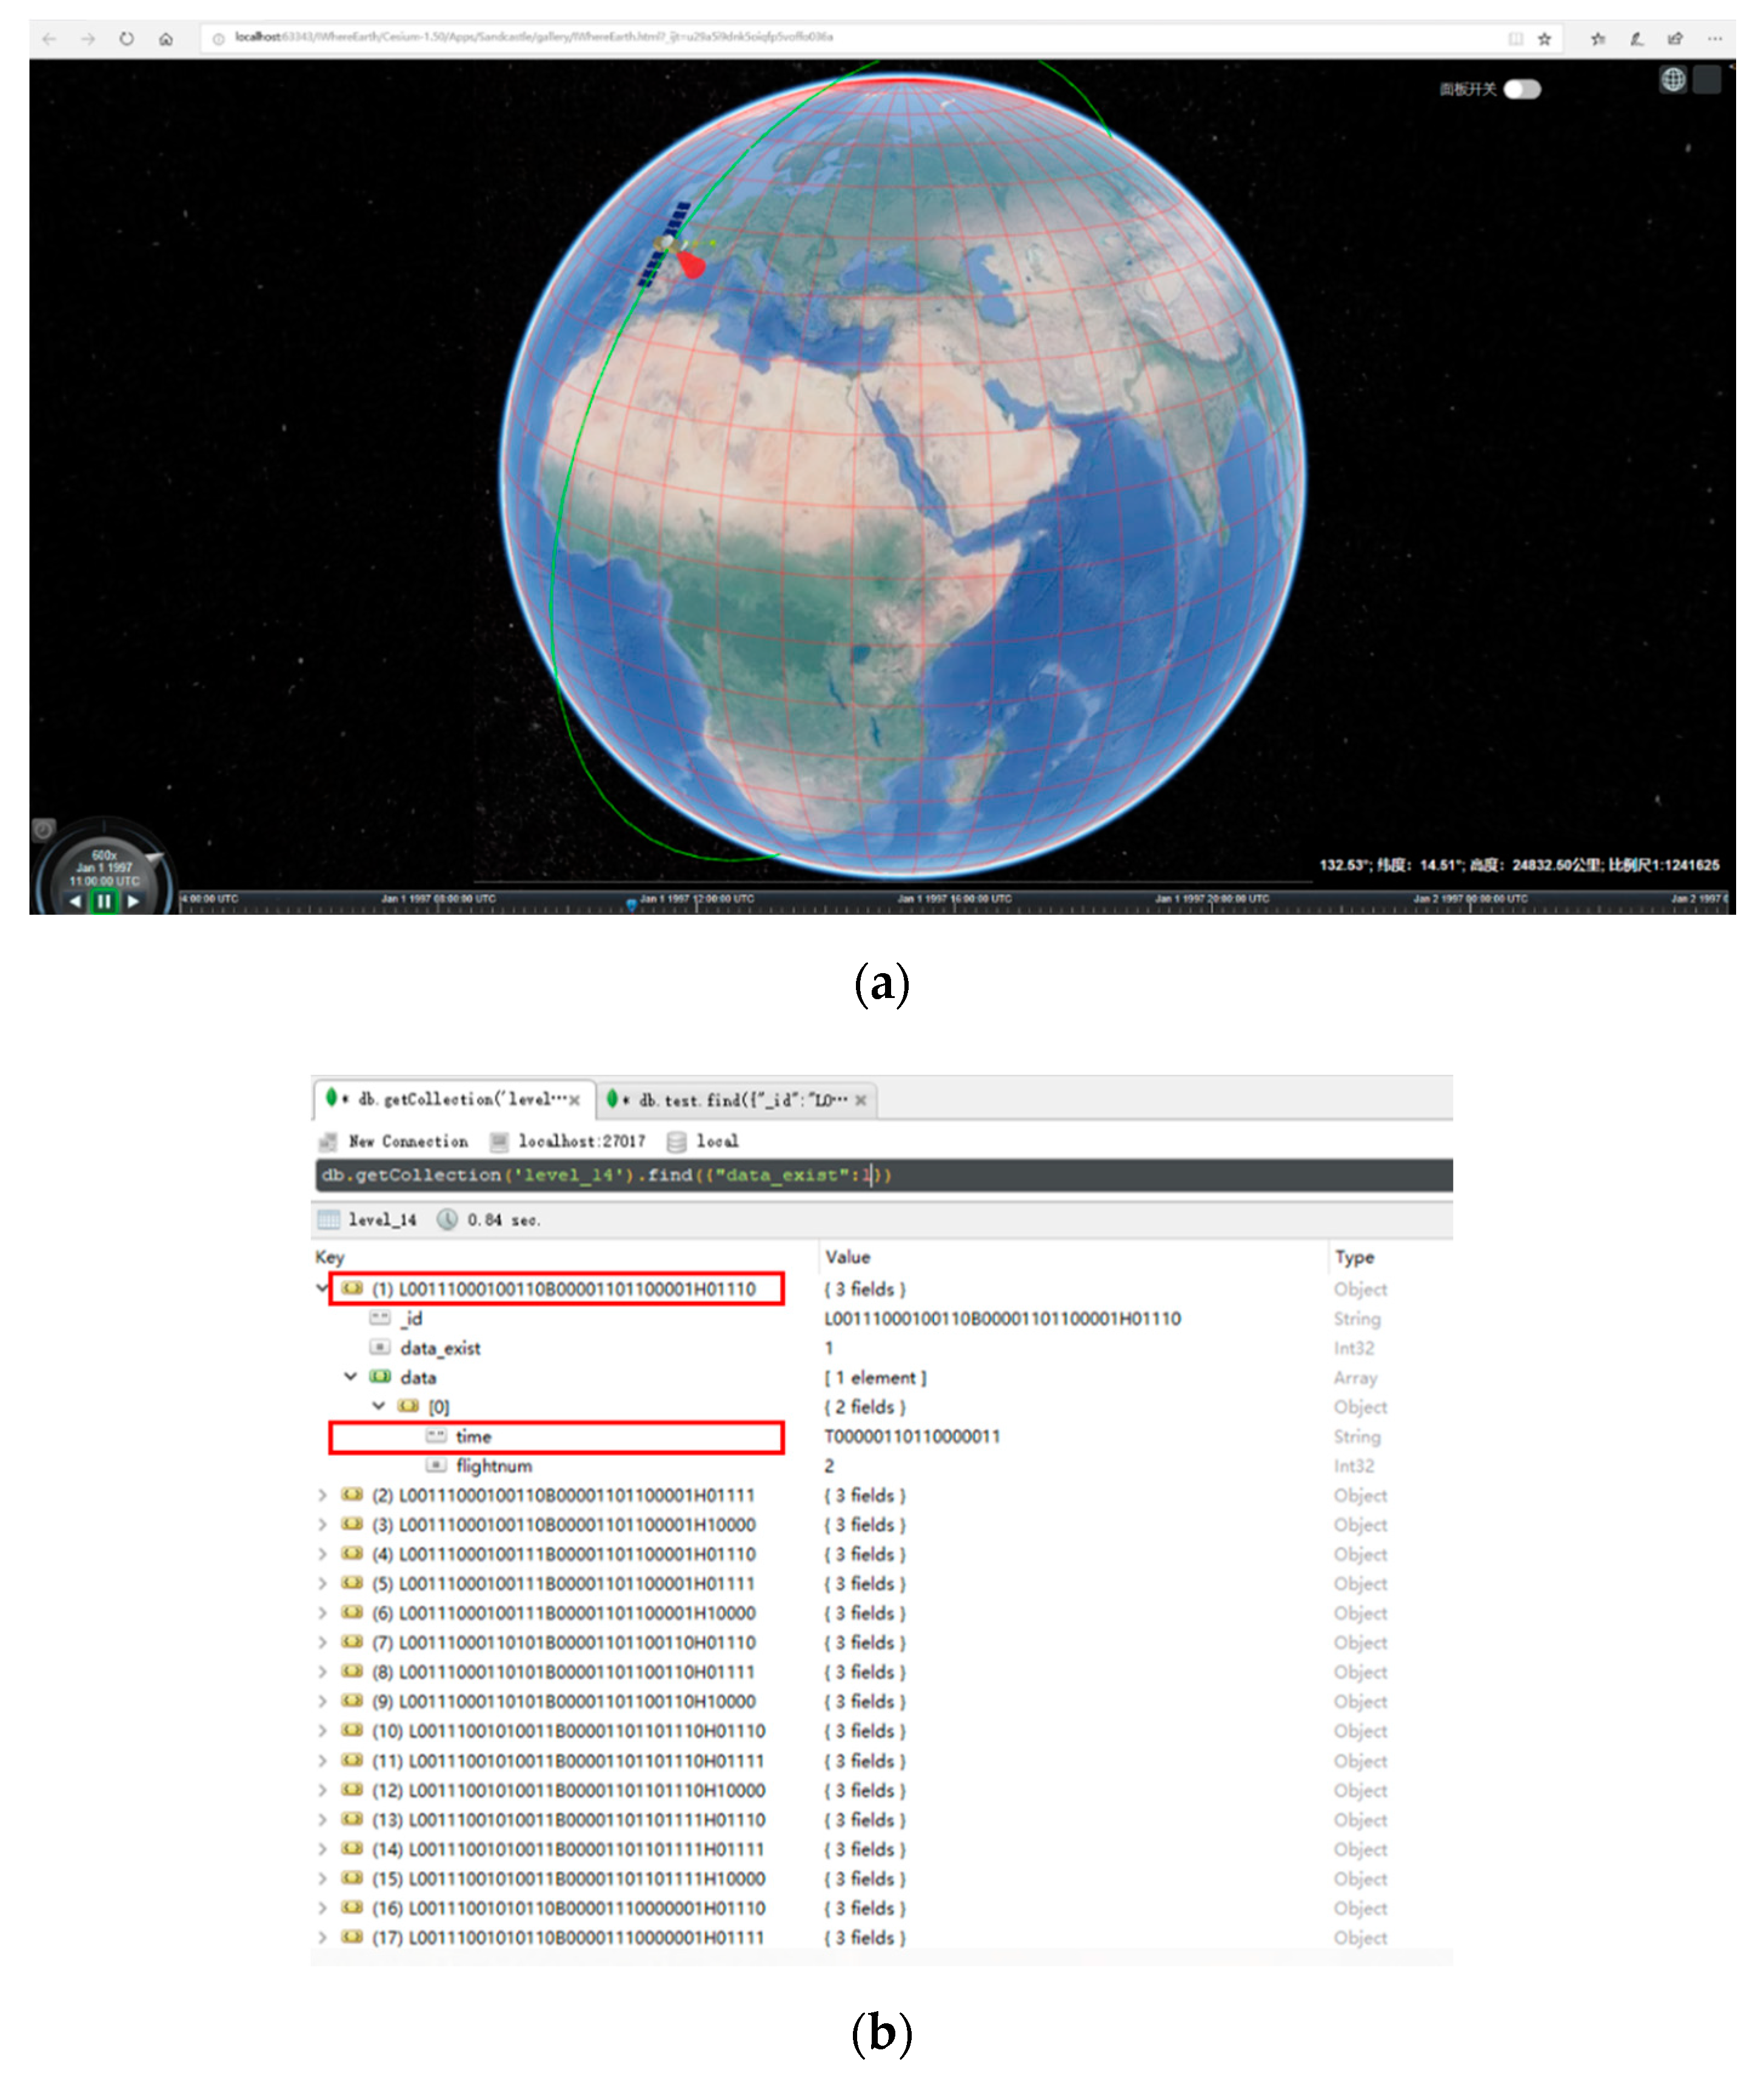Screen dimensions: 1764x2073
Task: Expand document (8) in the results
Action: click(x=321, y=1671)
